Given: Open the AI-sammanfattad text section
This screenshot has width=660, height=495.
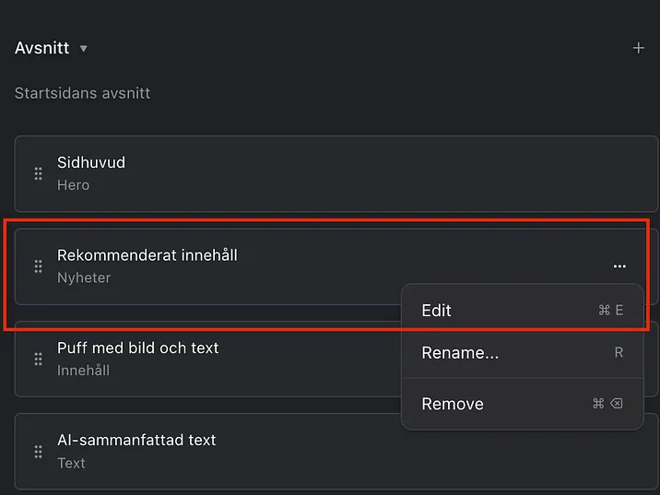Looking at the screenshot, I should (136, 441).
